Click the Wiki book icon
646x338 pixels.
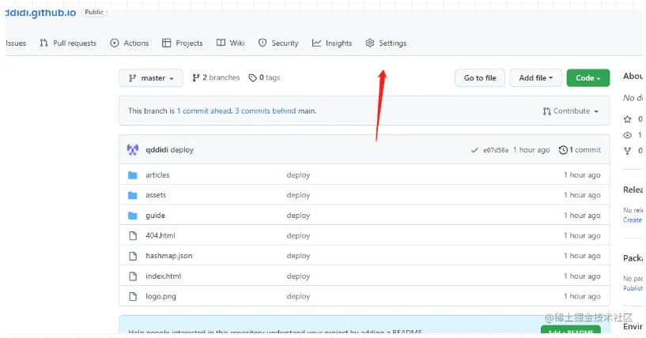(221, 43)
